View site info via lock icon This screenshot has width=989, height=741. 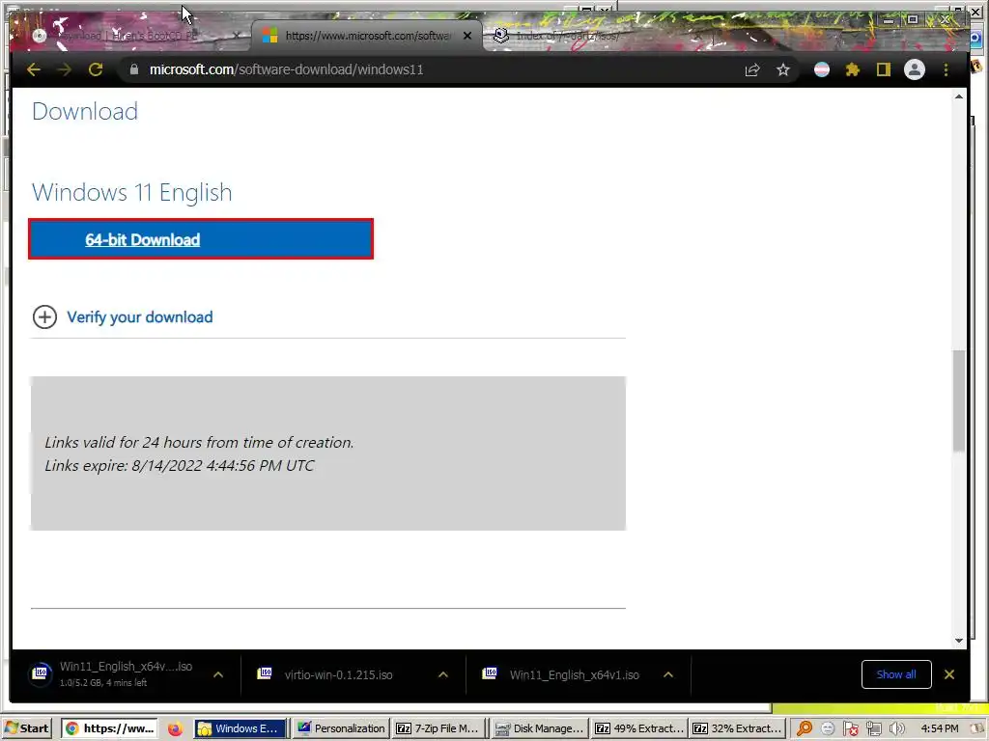click(x=133, y=69)
